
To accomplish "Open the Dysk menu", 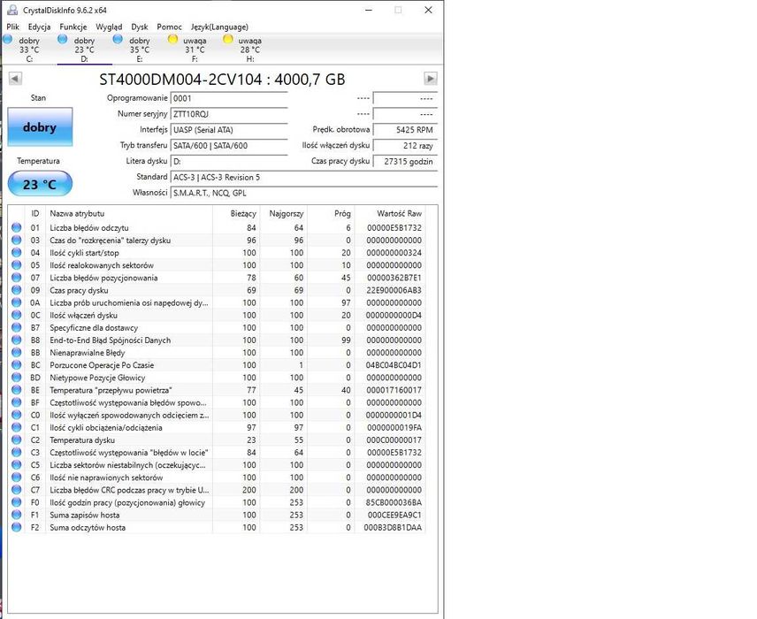I will pos(140,27).
